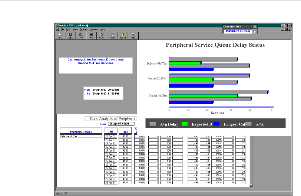Click the blue Longest Call legend swatch
301x196 pixels.
(217, 123)
